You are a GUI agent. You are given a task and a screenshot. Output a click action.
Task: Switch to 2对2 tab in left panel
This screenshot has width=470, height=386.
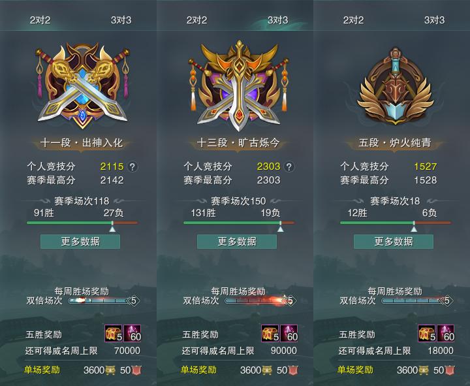[40, 20]
